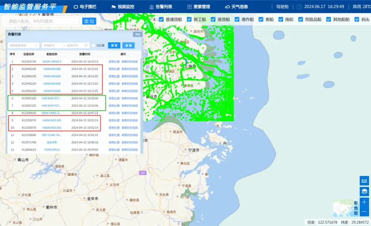Click the 重置 reset button
This screenshot has height=226, width=371.
pyautogui.click(x=128, y=45)
